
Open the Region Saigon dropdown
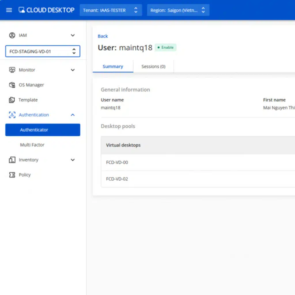point(178,10)
